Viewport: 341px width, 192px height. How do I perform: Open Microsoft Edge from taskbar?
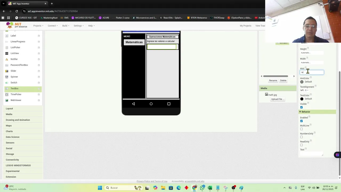[179, 188]
